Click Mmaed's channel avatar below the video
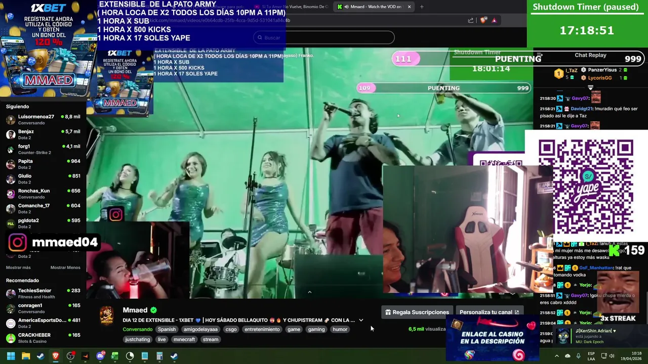This screenshot has width=648, height=364. [x=106, y=315]
